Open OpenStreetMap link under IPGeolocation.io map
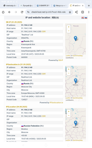92x148 pixels. (78, 98)
